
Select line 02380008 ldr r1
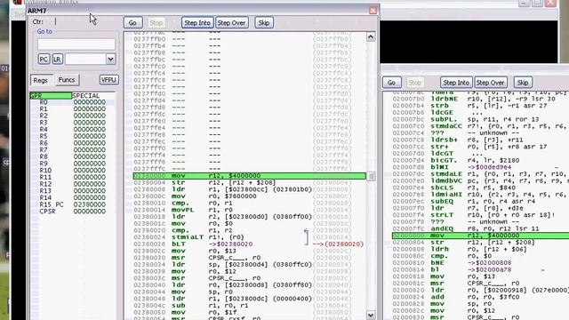(x=249, y=189)
